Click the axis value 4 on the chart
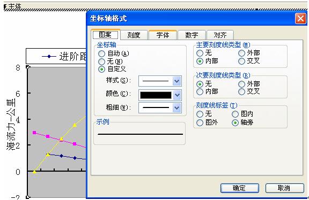This screenshot has width=309, height=200. (x=18, y=120)
